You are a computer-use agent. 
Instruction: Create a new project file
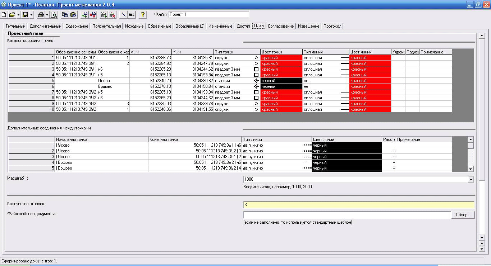[x=4, y=15]
